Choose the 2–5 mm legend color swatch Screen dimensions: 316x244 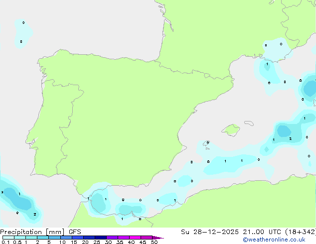[43, 238]
